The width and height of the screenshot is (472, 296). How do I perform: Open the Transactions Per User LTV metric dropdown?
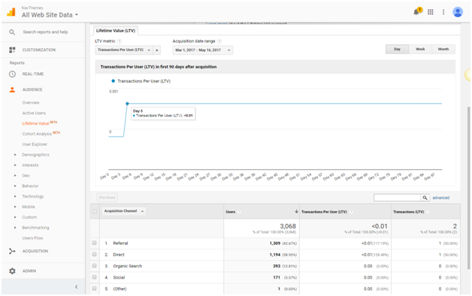pos(124,50)
